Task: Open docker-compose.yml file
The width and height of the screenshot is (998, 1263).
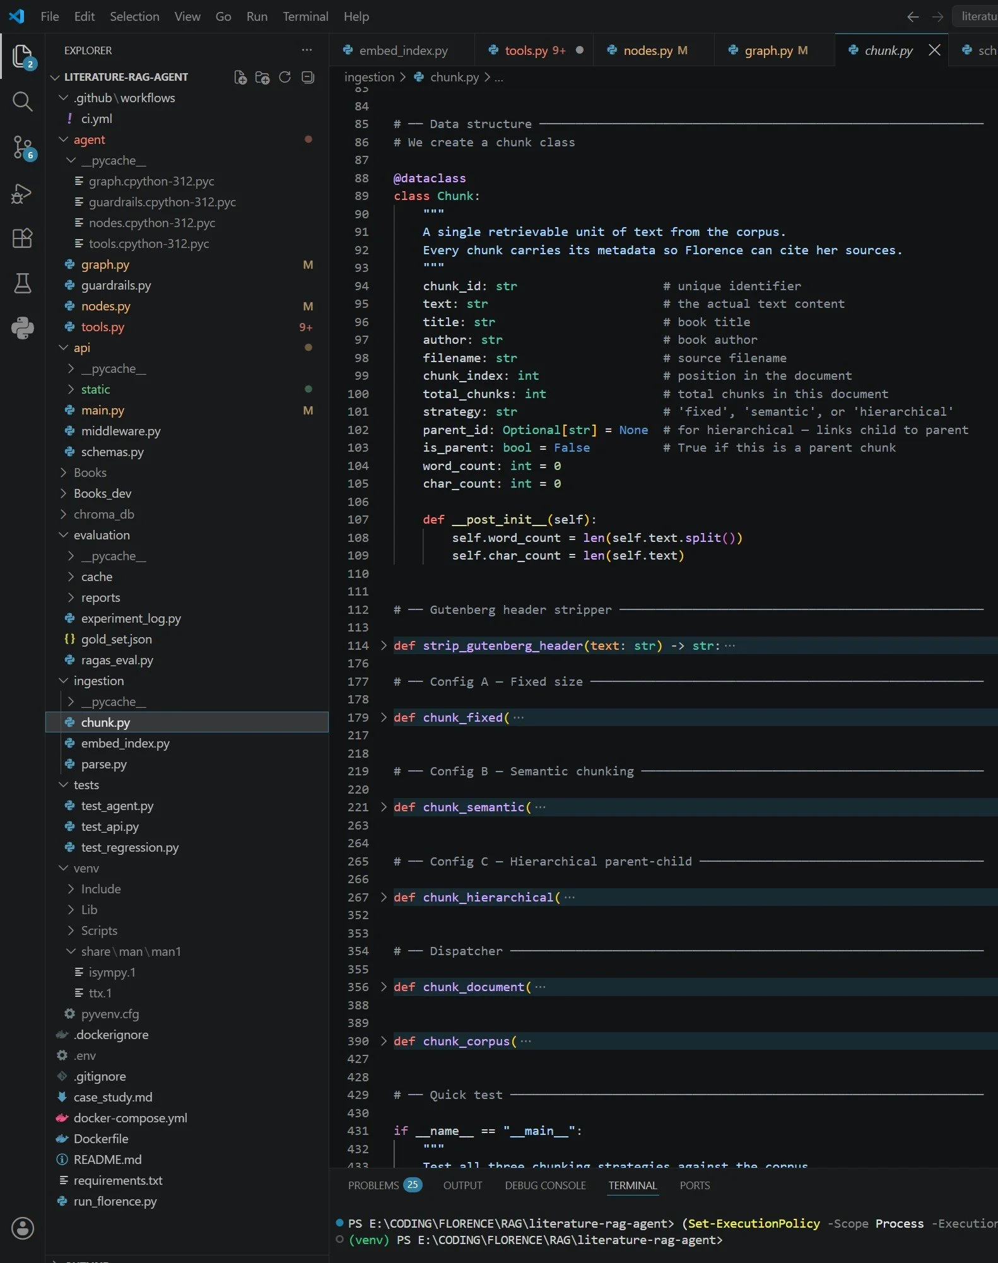Action: 187,1118
